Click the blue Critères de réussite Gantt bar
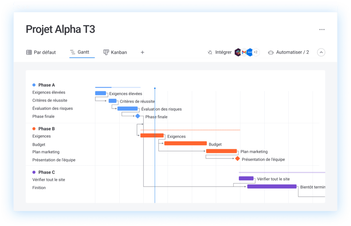The width and height of the screenshot is (351, 226). click(112, 101)
